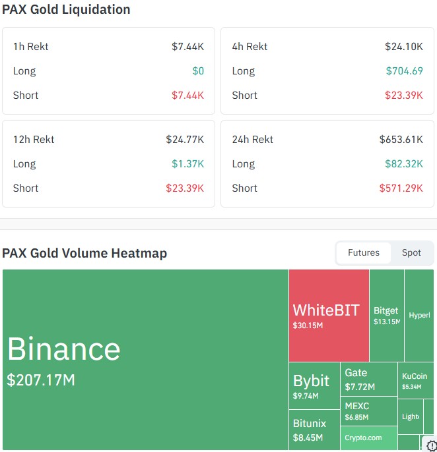Click the MEXC $6.85M tile

[369, 411]
